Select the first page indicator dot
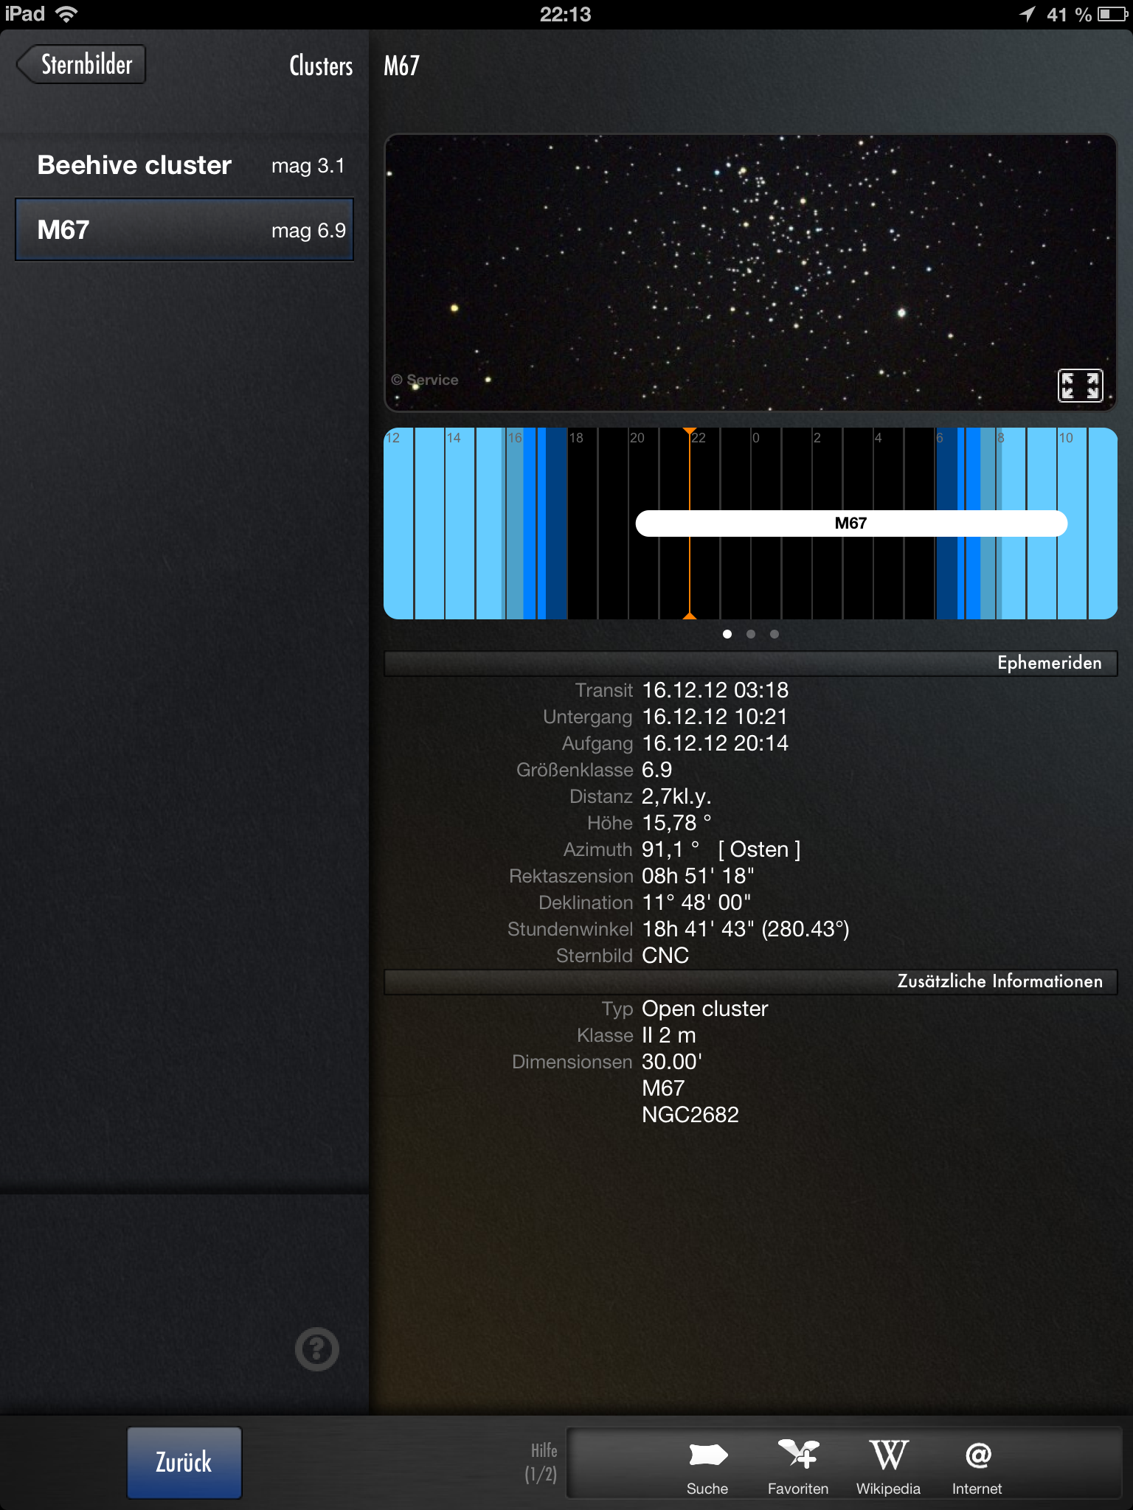Image resolution: width=1133 pixels, height=1510 pixels. tap(727, 634)
